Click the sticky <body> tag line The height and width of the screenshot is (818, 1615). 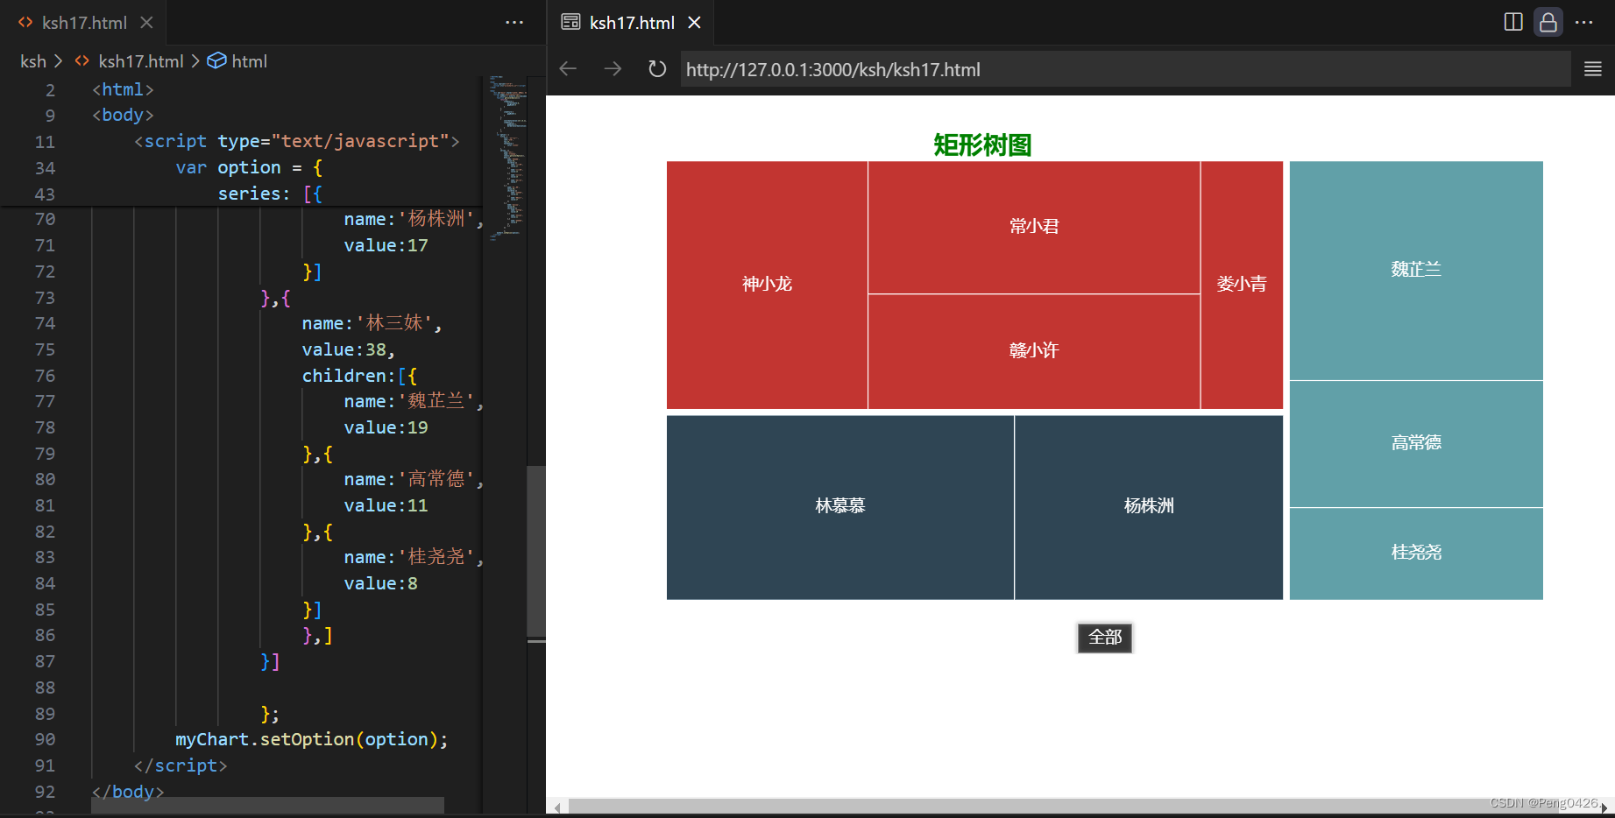click(123, 115)
